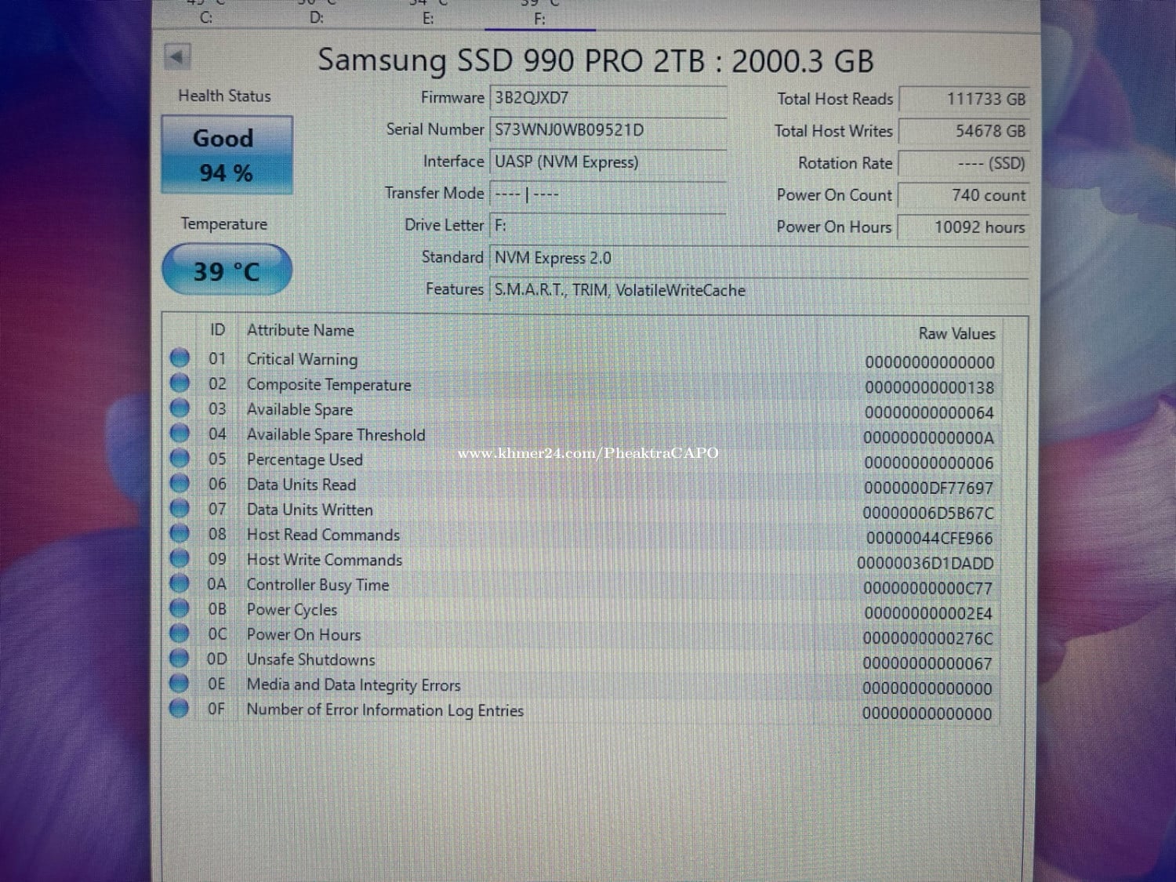This screenshot has width=1176, height=882.
Task: Click the Unsafe Shutdowns status circle
Action: [x=180, y=659]
